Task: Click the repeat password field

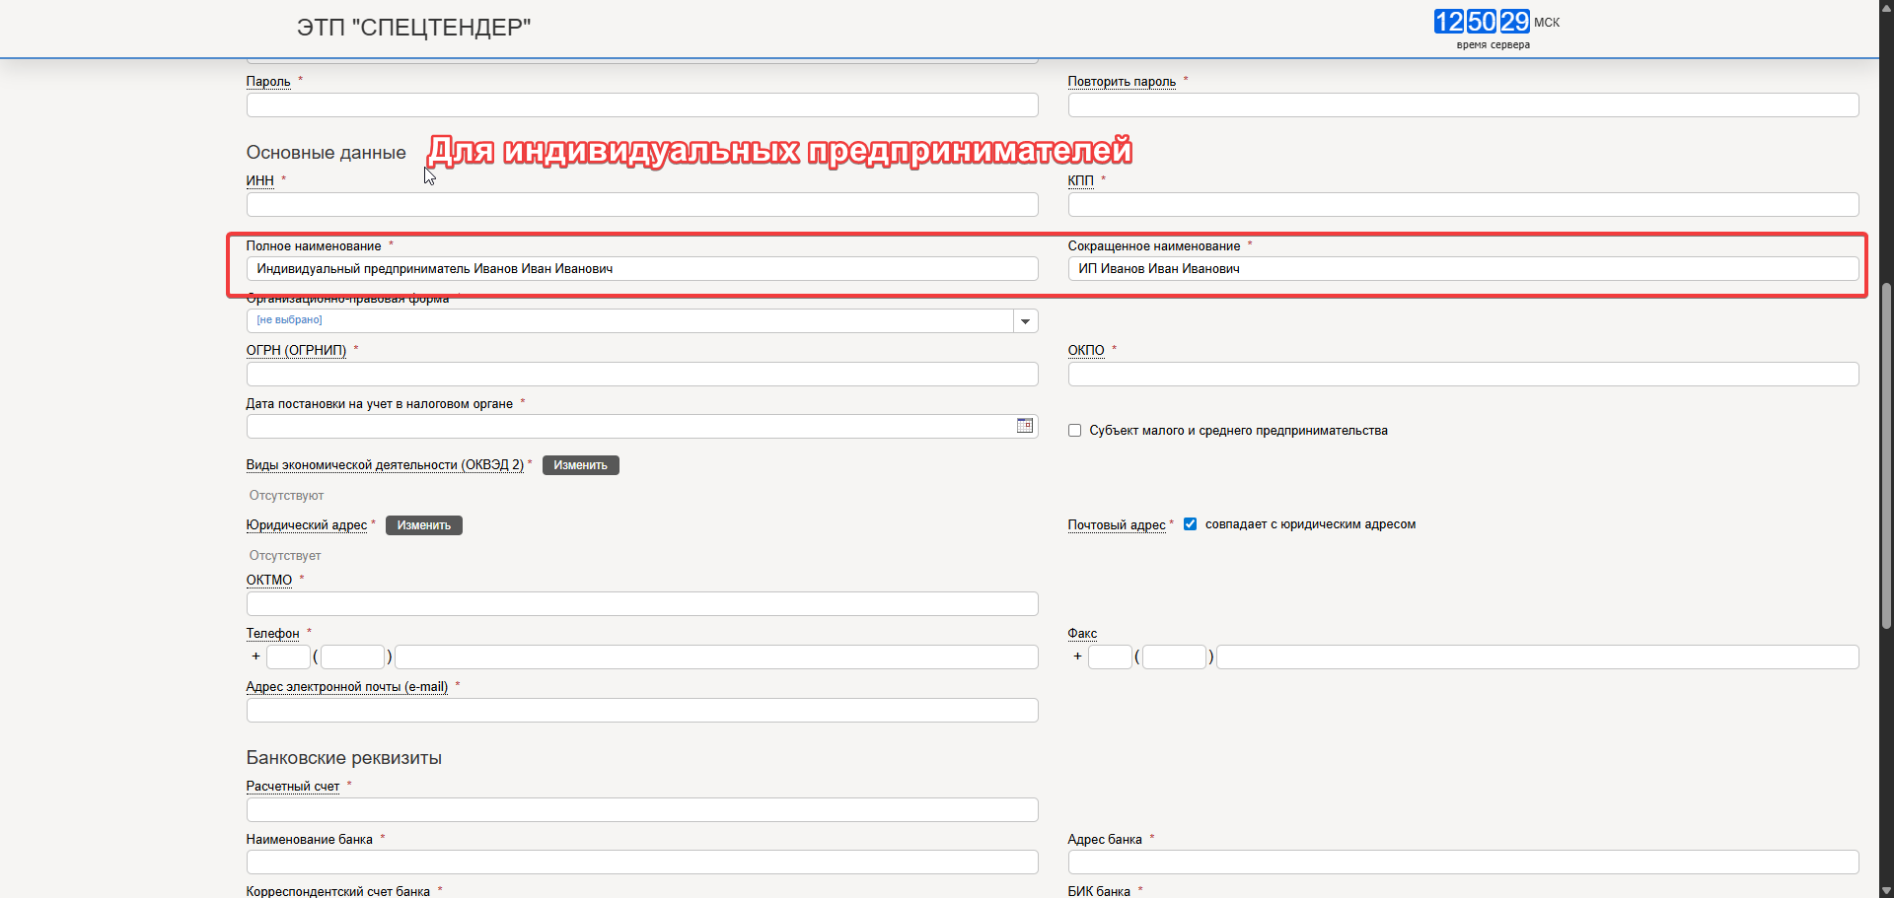Action: tap(1462, 105)
